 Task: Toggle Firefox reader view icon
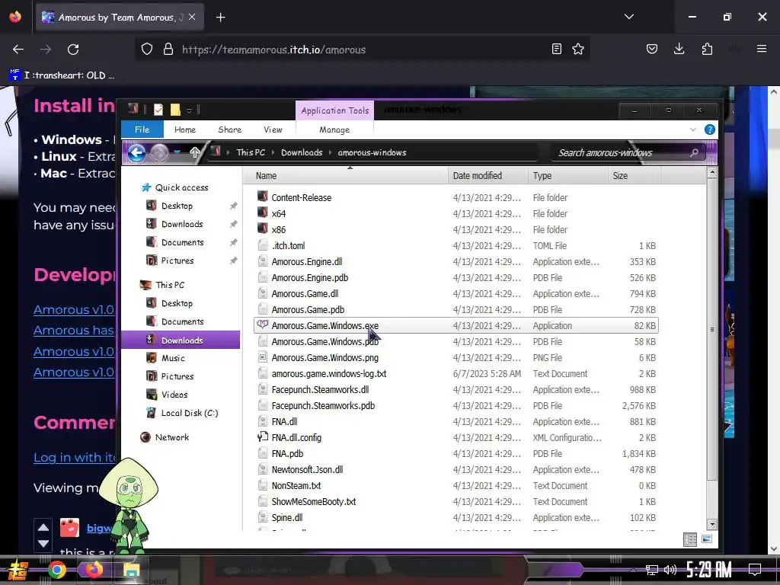point(557,49)
